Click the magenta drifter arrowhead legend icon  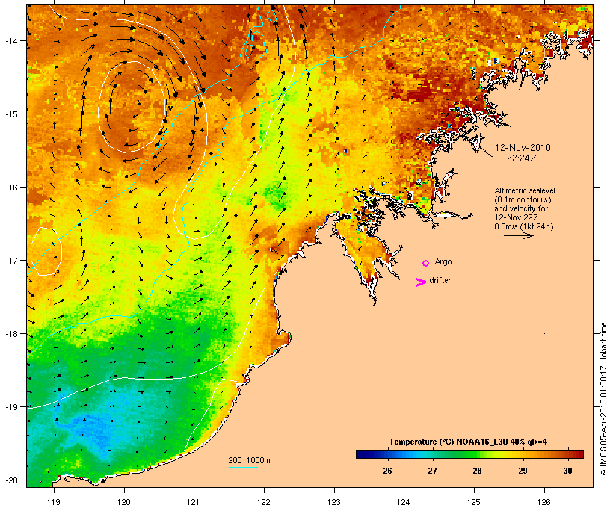click(420, 282)
